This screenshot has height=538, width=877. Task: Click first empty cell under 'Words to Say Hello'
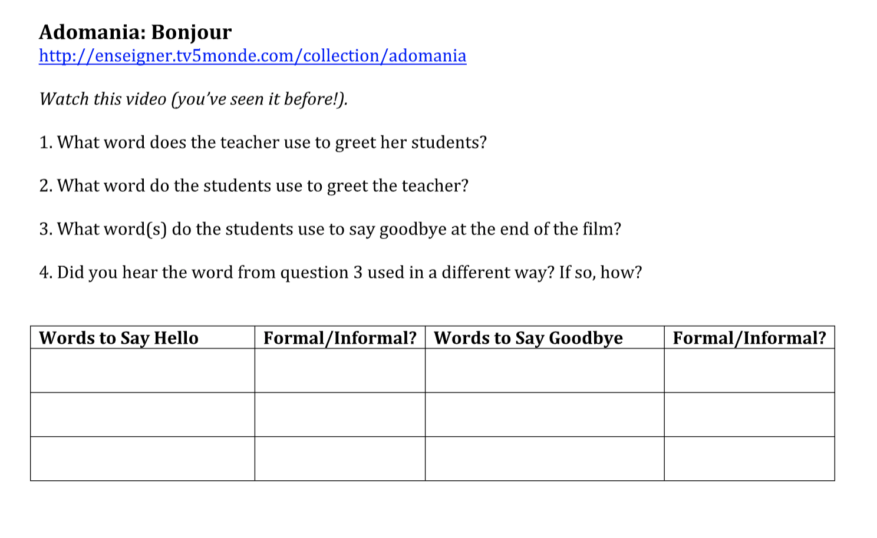pos(143,371)
